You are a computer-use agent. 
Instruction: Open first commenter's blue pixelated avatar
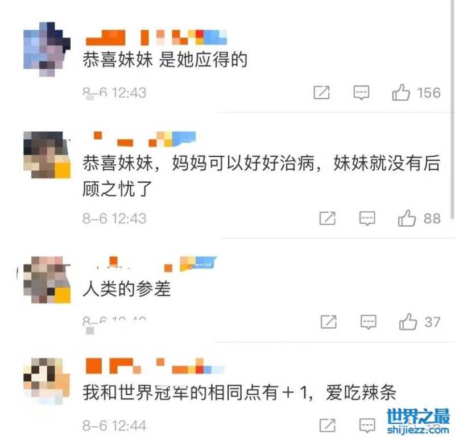47,49
